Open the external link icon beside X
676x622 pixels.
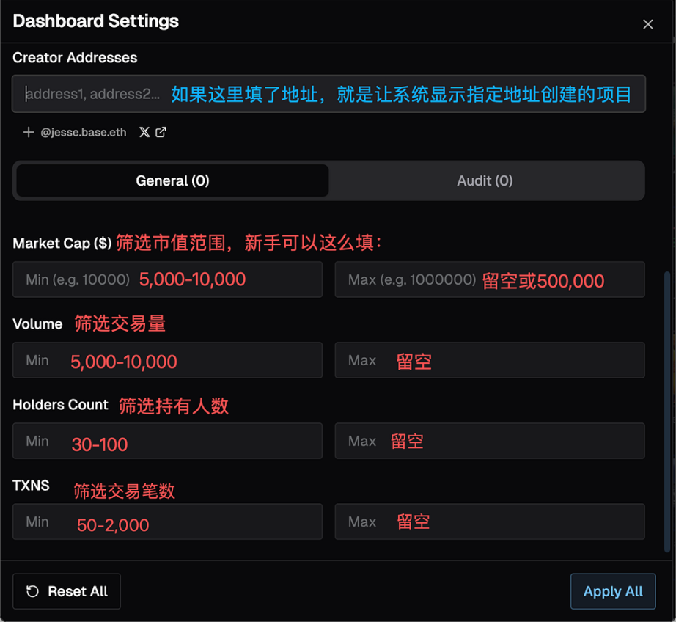pyautogui.click(x=161, y=132)
